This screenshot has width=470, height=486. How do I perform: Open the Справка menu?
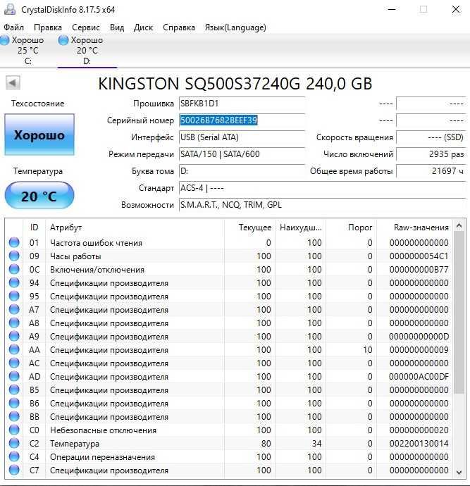tap(179, 27)
